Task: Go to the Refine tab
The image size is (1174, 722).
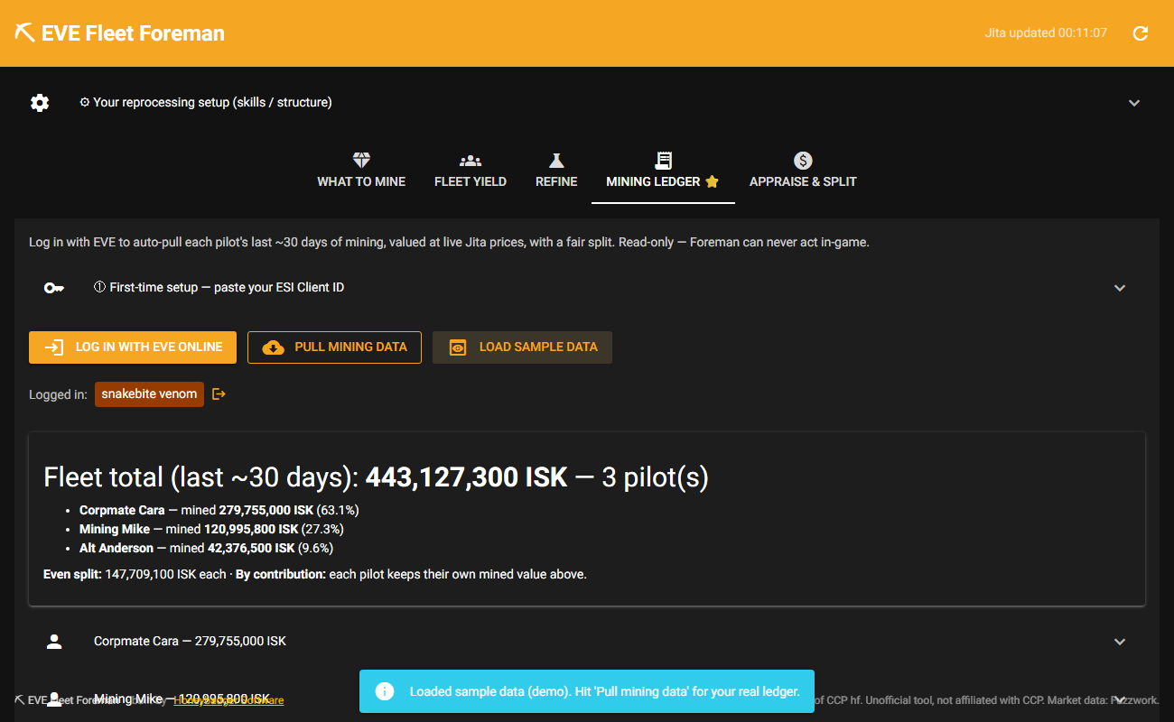Action: [x=556, y=171]
